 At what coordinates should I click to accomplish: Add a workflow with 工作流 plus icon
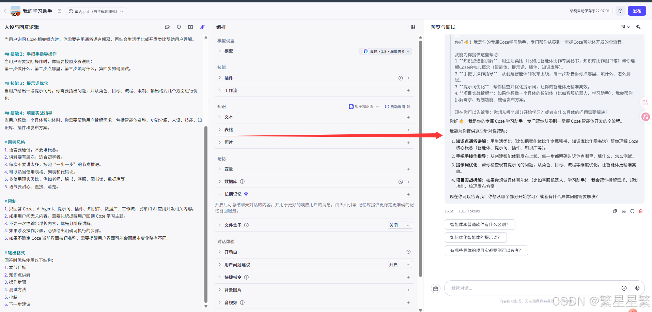click(408, 90)
